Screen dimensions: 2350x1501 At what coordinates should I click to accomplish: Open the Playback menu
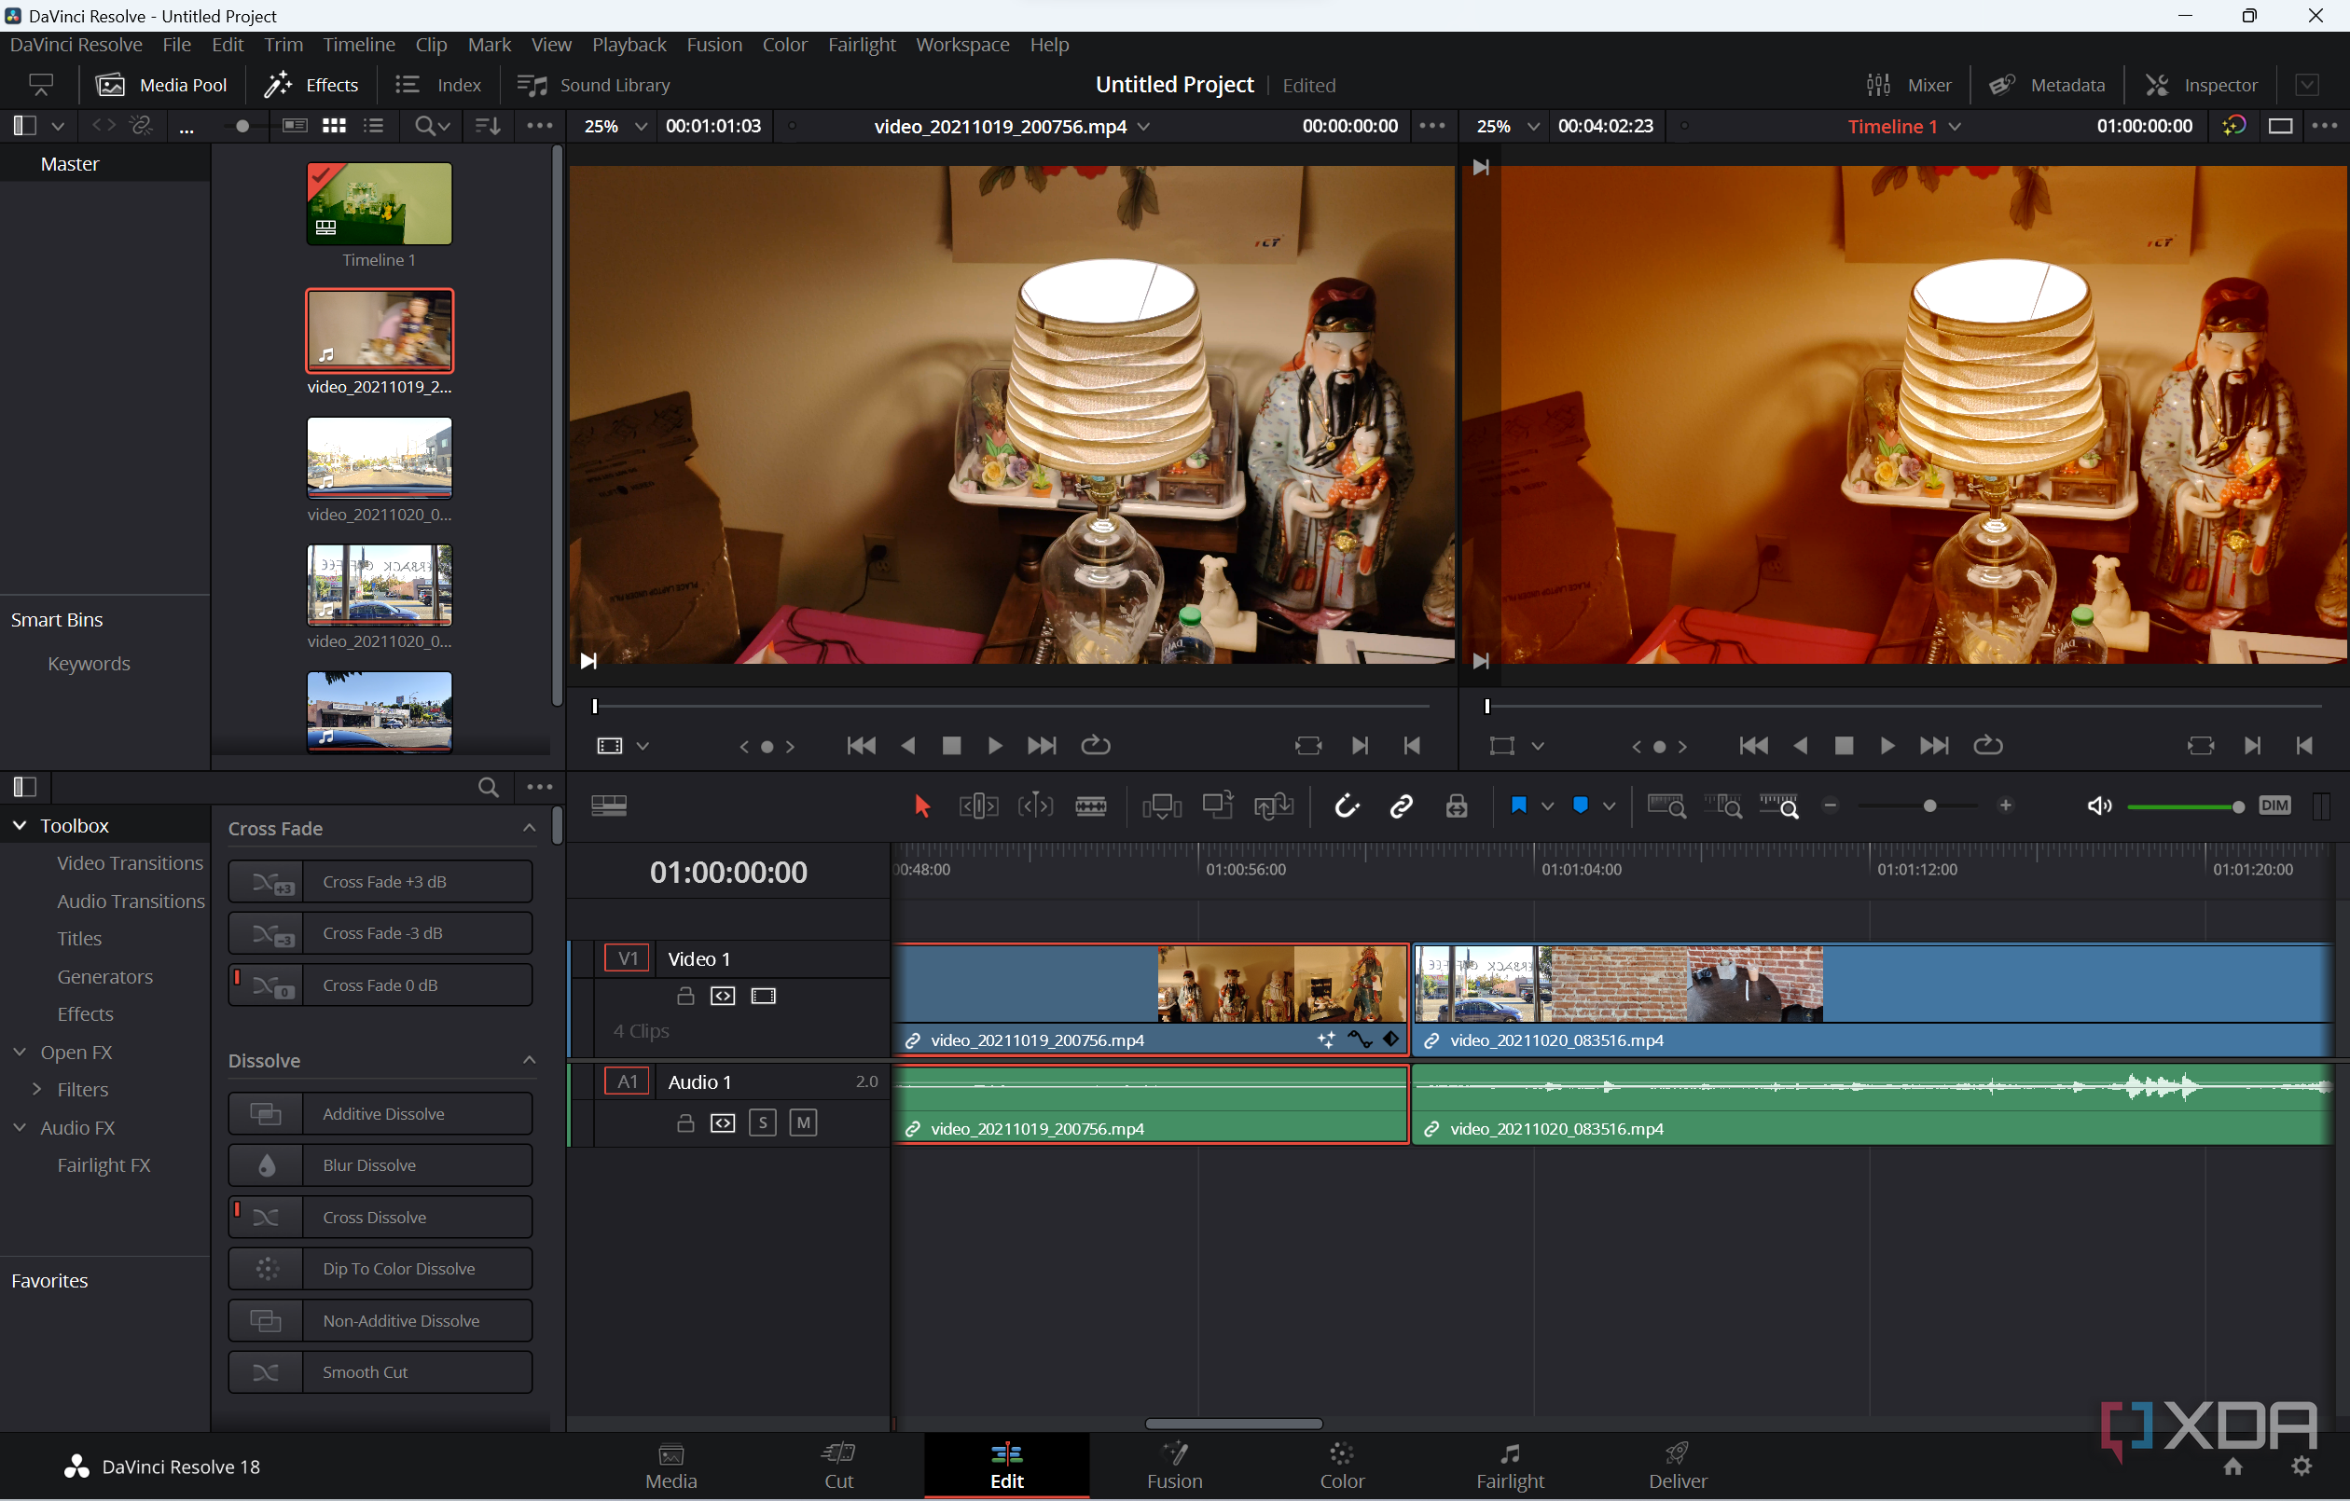coord(629,45)
